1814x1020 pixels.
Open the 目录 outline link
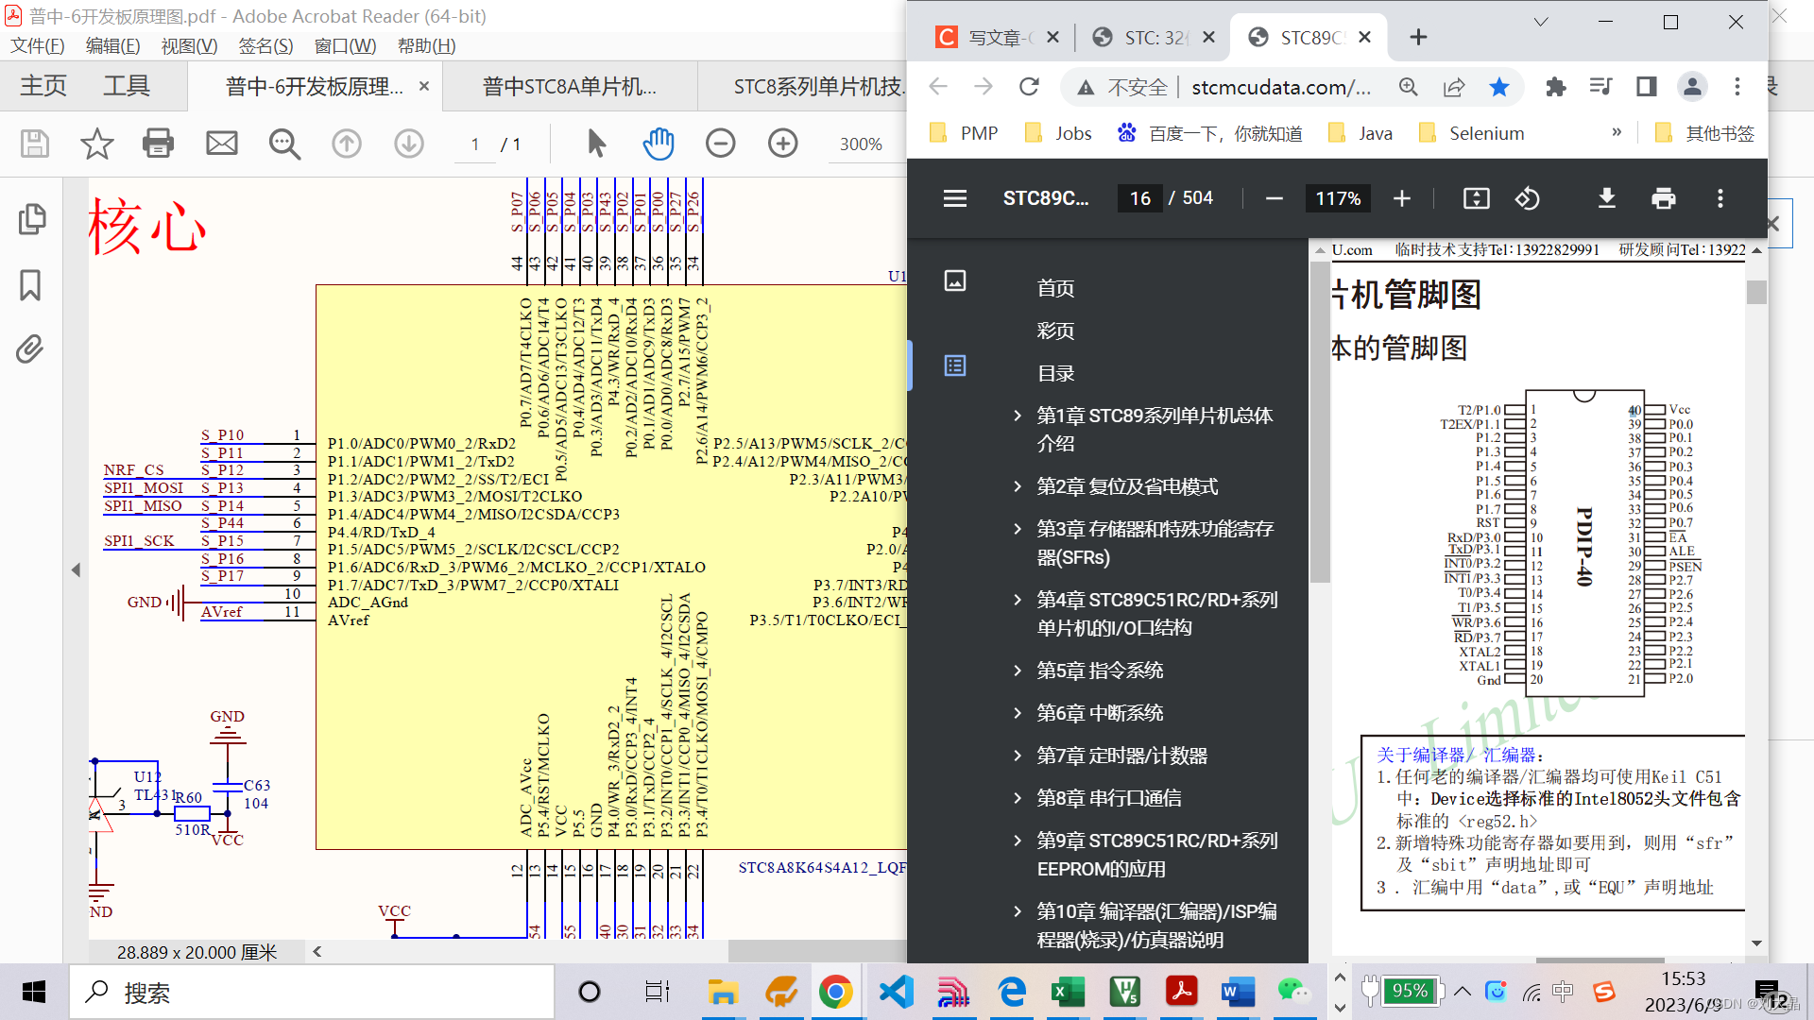point(1055,373)
